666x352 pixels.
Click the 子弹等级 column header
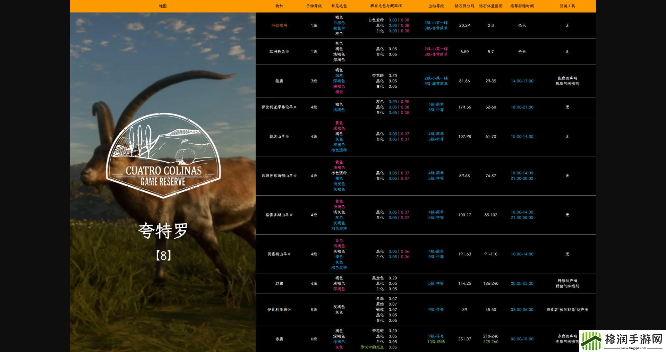click(x=314, y=6)
